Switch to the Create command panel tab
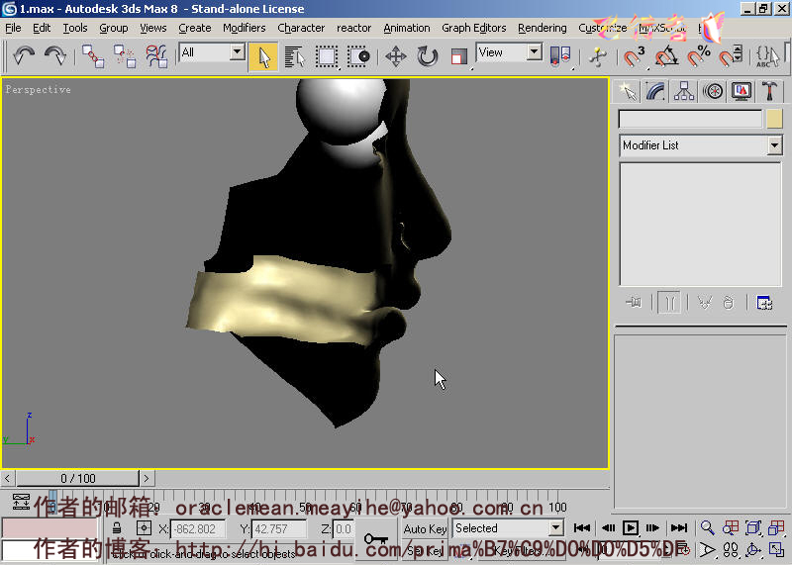Screen dimensions: 792x565 pyautogui.click(x=628, y=91)
